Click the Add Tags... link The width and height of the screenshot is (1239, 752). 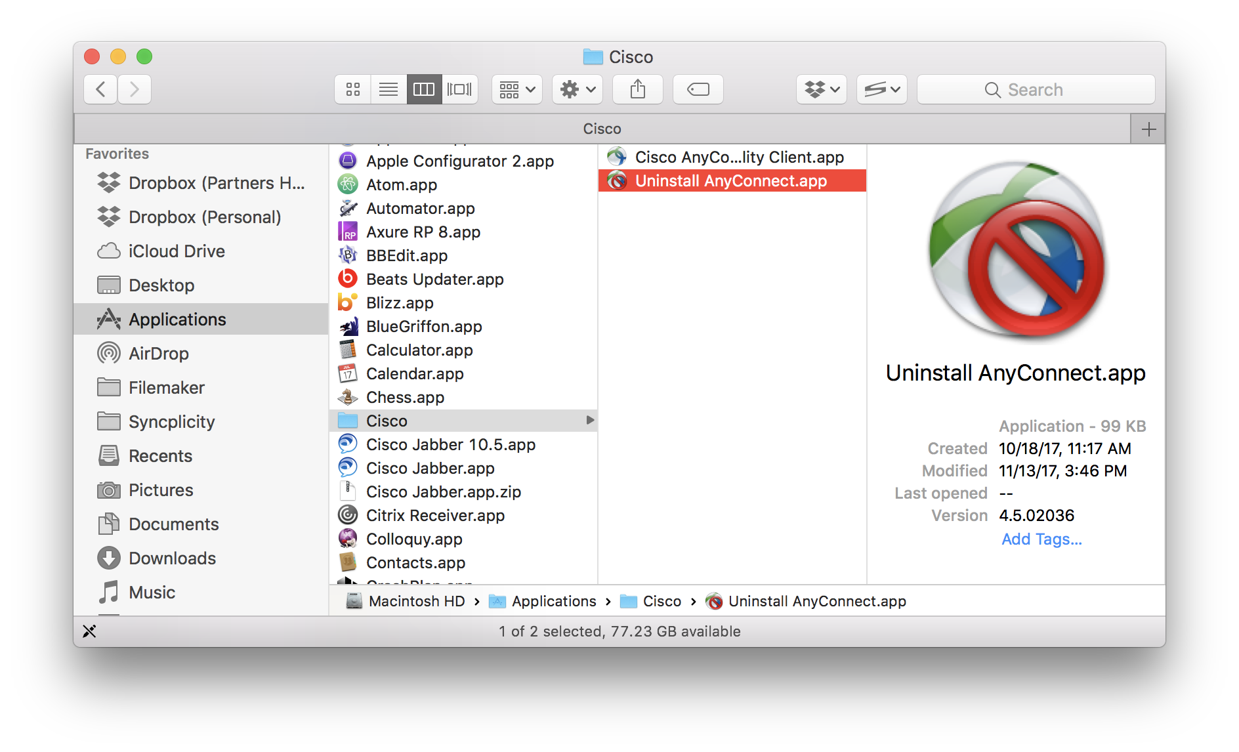pyautogui.click(x=1041, y=539)
